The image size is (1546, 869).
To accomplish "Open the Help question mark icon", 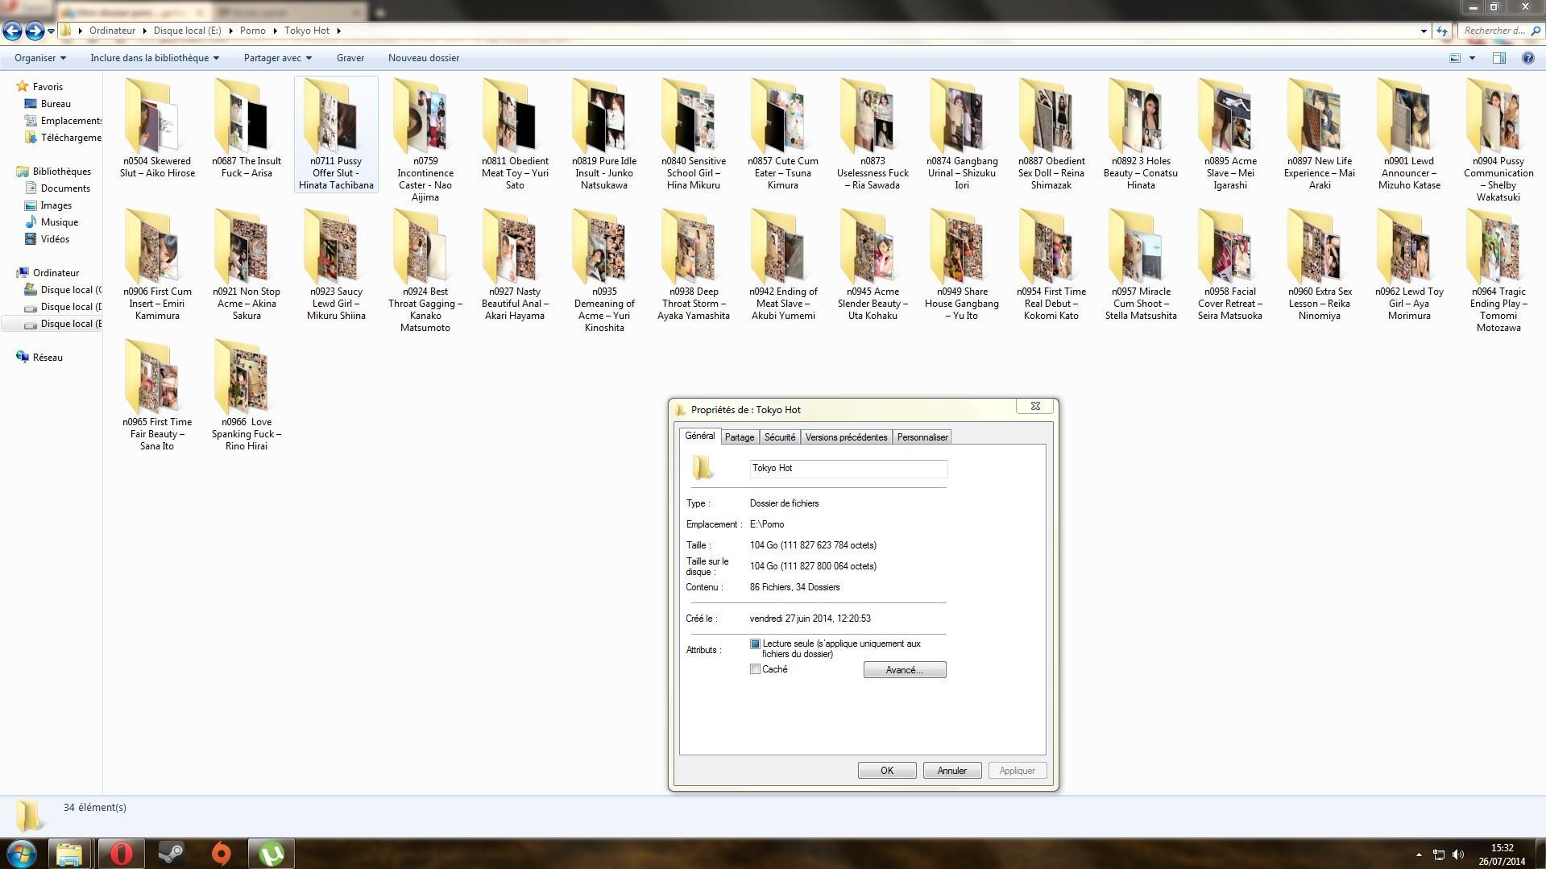I will (1527, 58).
